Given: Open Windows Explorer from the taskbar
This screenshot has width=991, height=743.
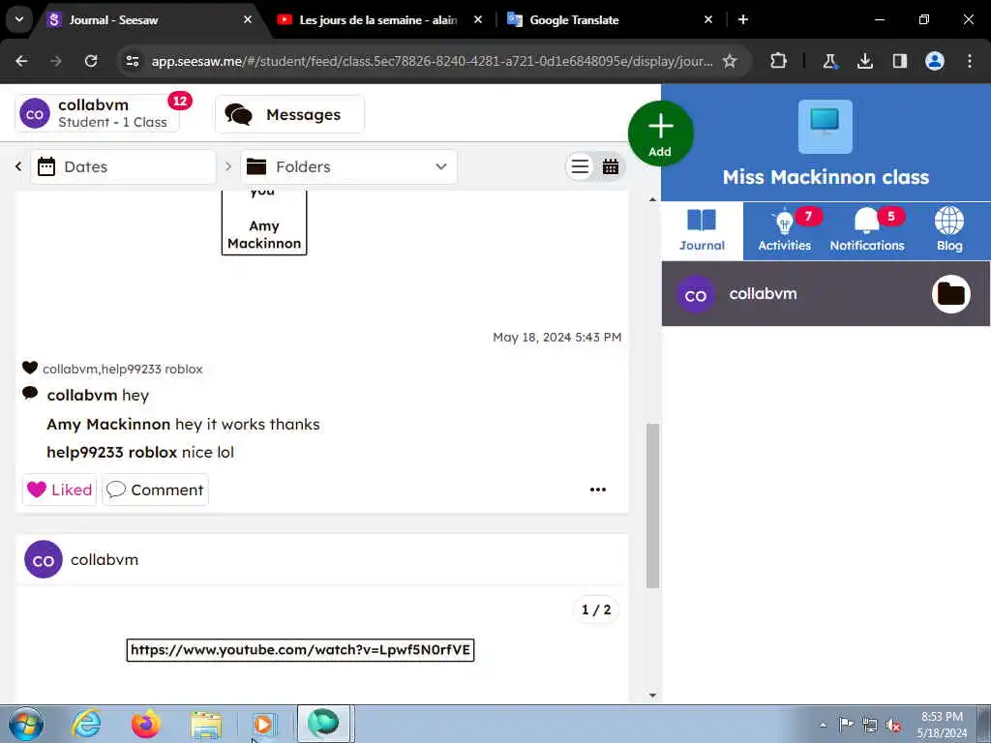Looking at the screenshot, I should point(206,724).
